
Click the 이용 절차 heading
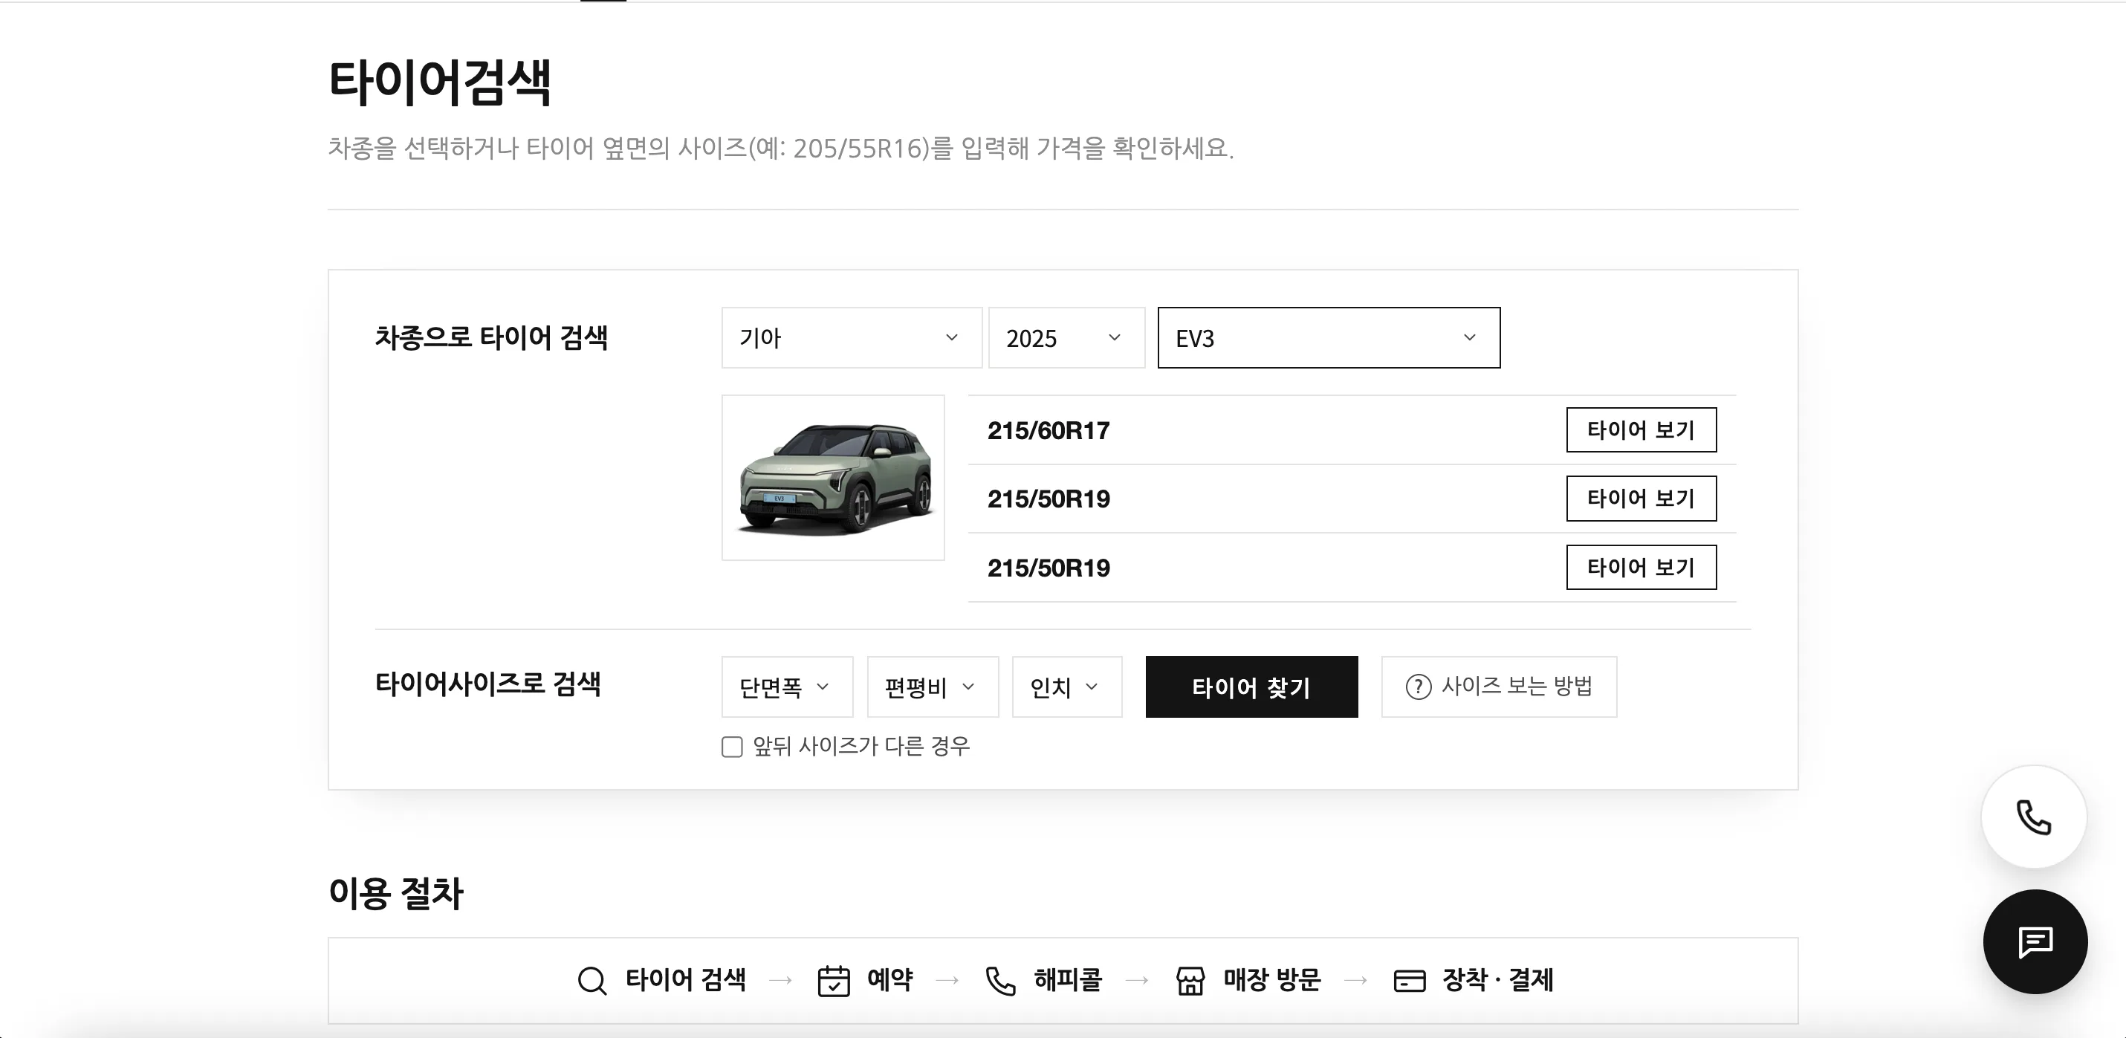click(395, 893)
